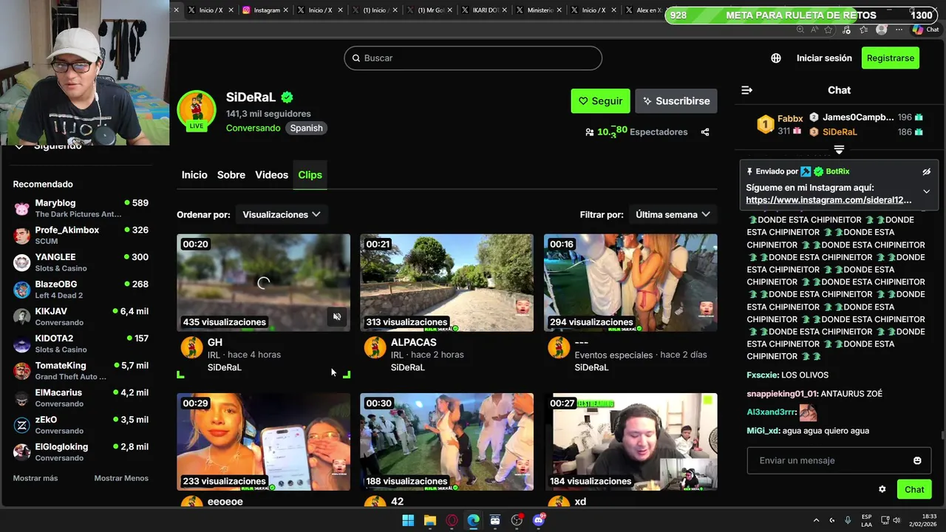This screenshot has height=532, width=946.
Task: Open KIKJAV channel avatar
Action: [22, 317]
